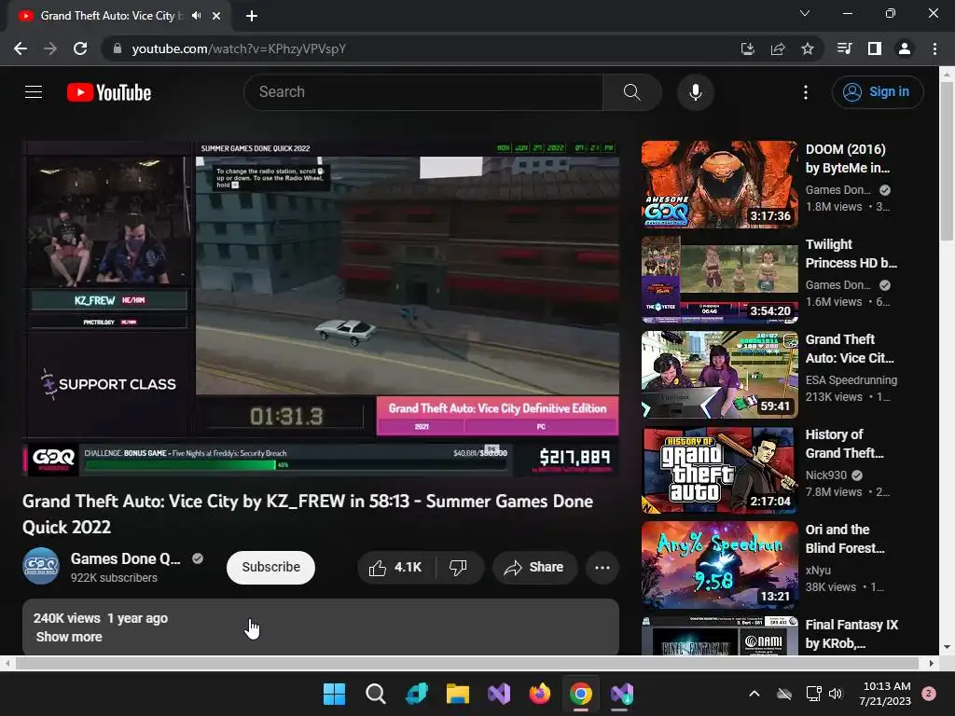Open File Explorer from taskbar
The image size is (955, 716).
(x=457, y=694)
